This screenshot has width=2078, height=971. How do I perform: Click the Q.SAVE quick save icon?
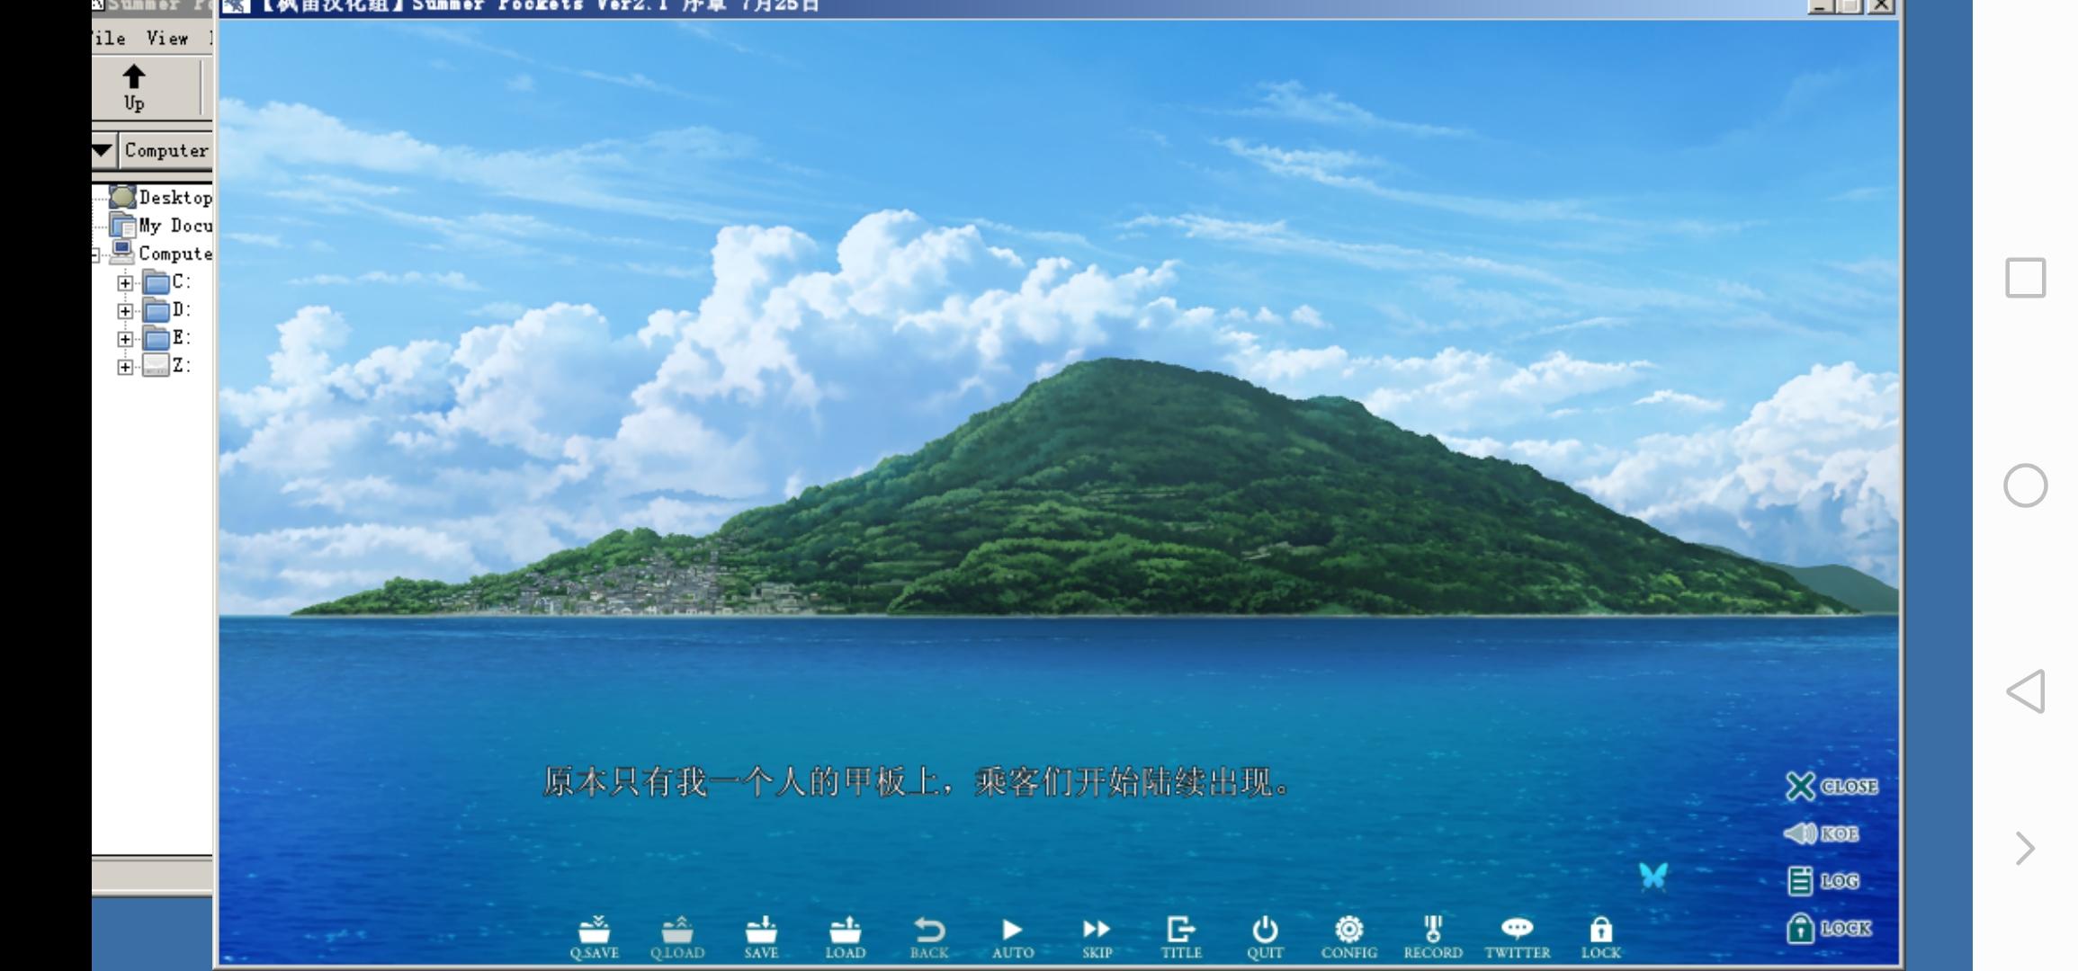[594, 937]
